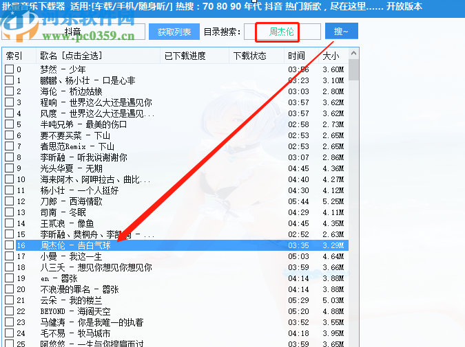The image size is (465, 347).
Task: Tick checkbox of row 3 程响 song
Action: point(9,102)
